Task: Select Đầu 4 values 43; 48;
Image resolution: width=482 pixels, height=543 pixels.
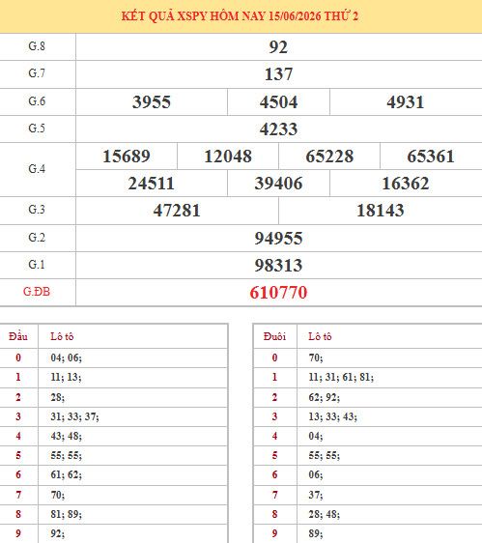Action: coord(66,436)
